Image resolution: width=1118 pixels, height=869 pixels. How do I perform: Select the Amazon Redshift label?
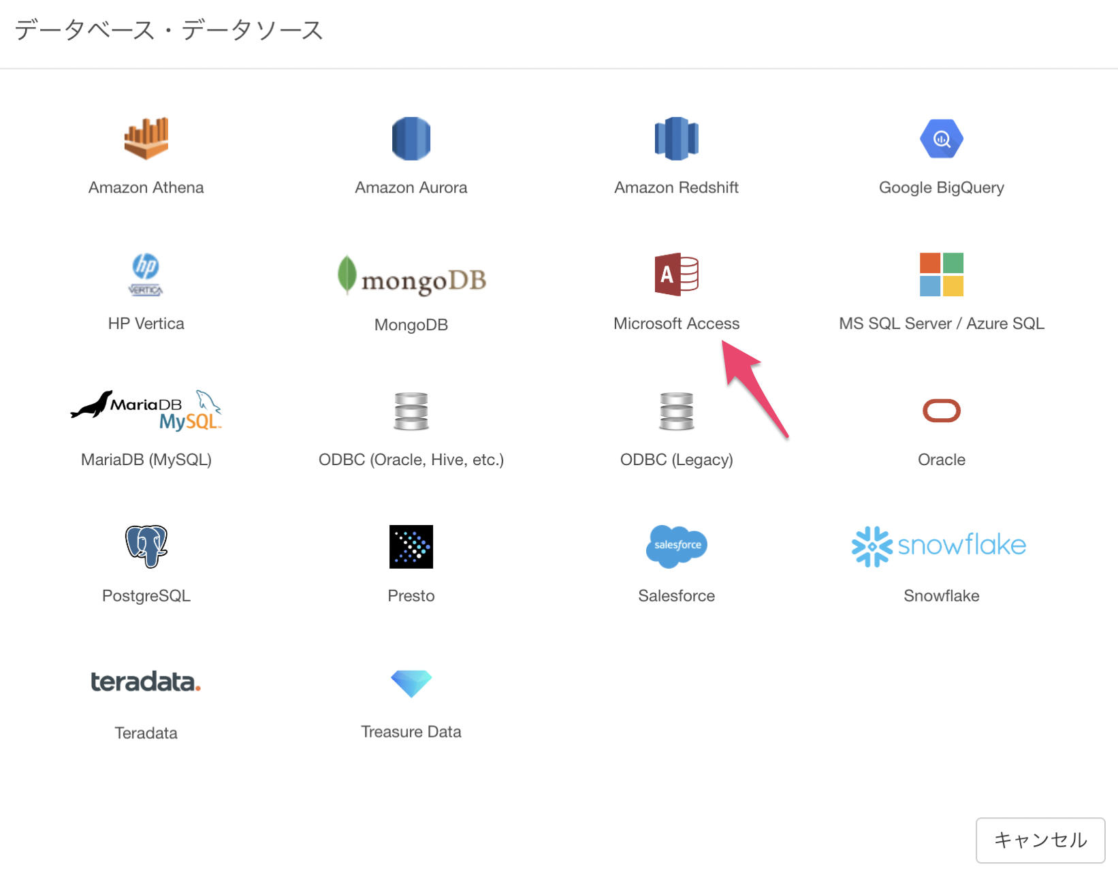coord(676,187)
